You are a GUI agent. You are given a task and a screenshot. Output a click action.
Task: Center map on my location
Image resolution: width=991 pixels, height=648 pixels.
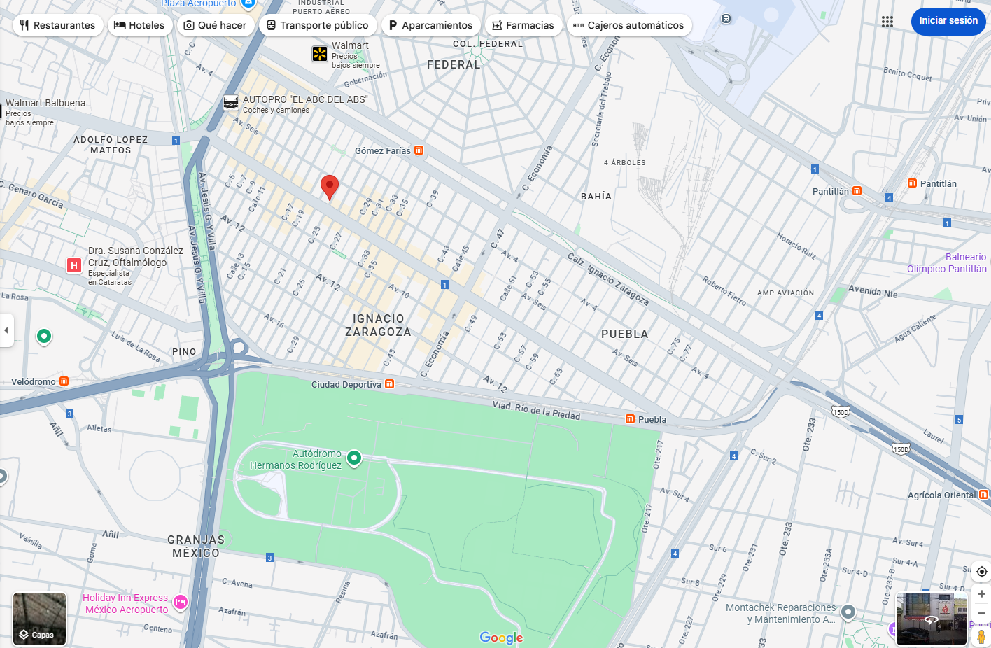pyautogui.click(x=982, y=572)
